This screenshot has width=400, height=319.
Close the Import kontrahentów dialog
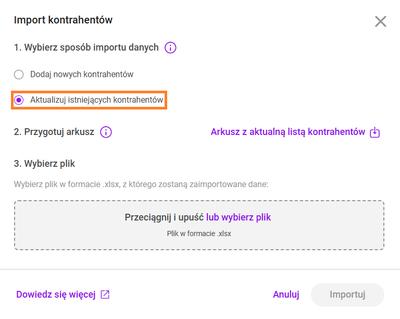[x=381, y=21]
